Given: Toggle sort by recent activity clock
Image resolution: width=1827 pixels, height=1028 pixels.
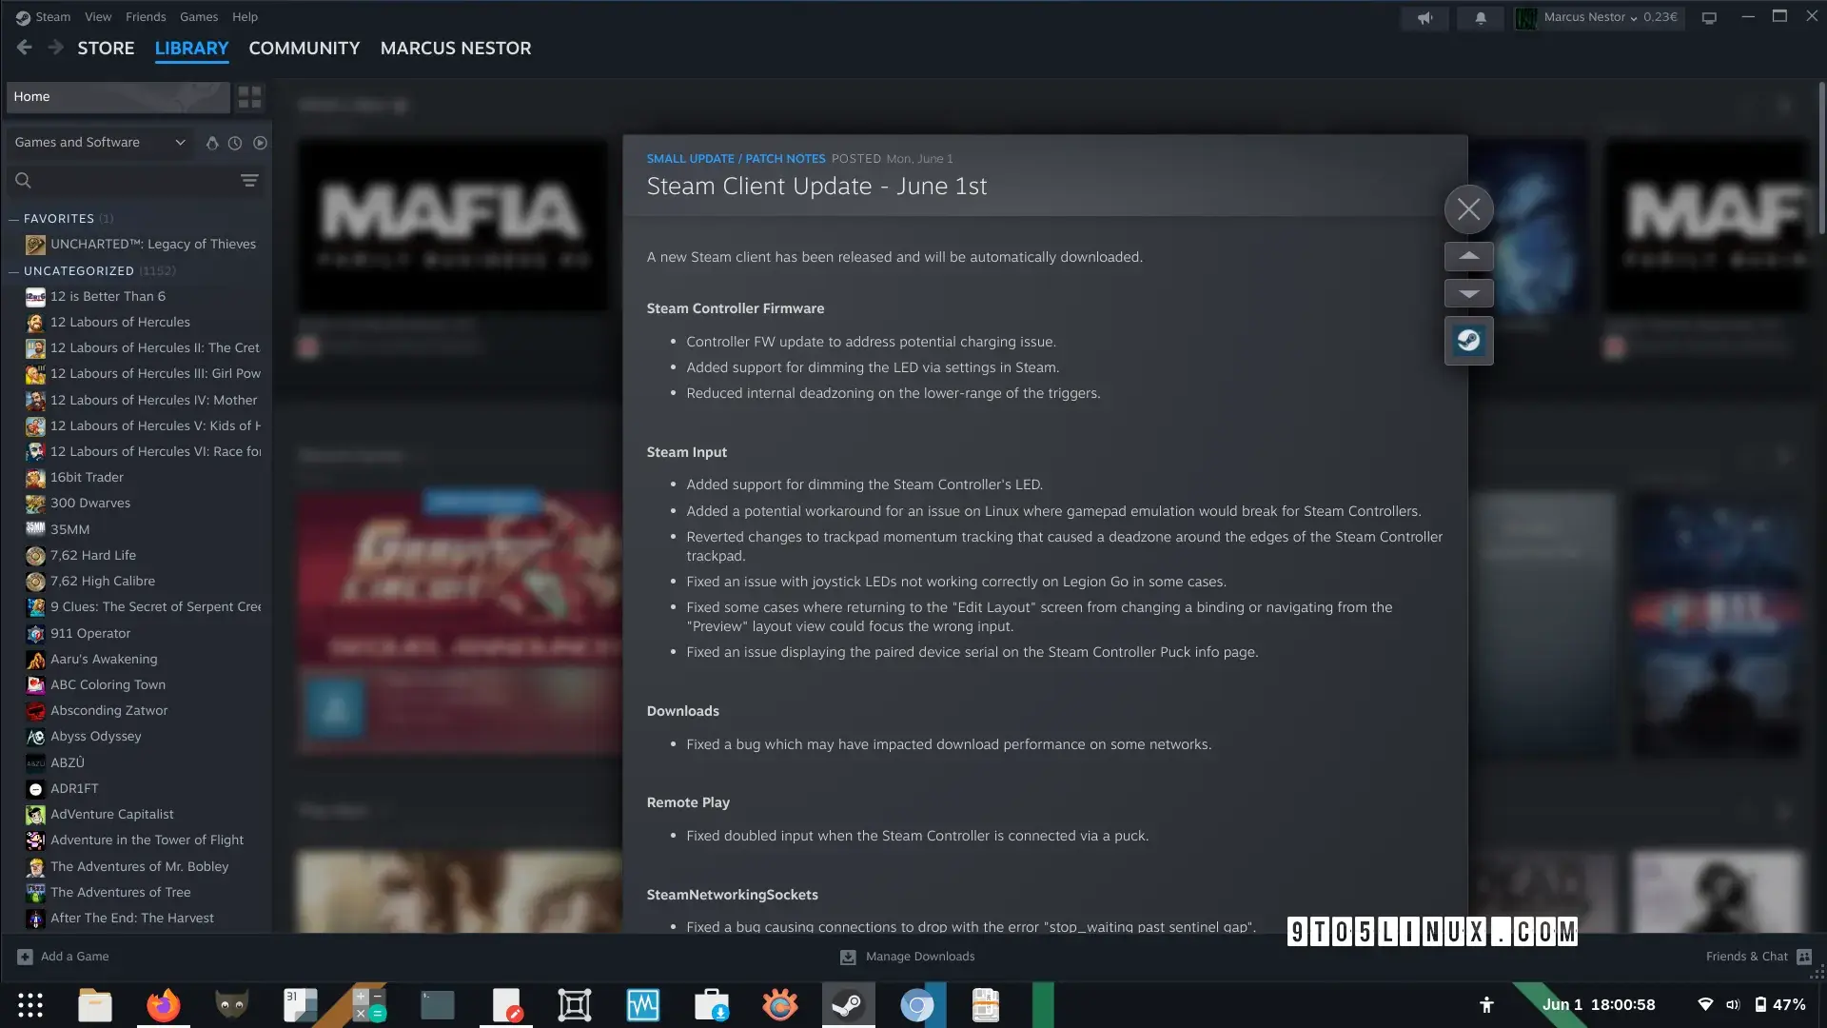Looking at the screenshot, I should click(235, 143).
